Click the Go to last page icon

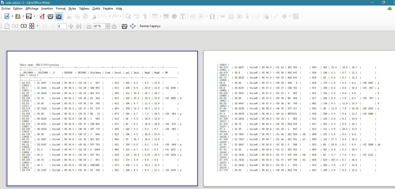(79, 26)
